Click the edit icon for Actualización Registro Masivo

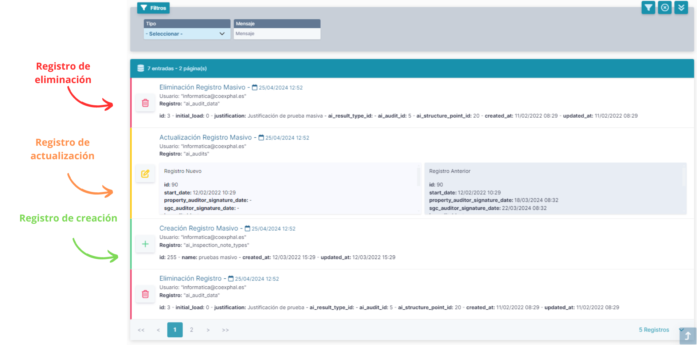[145, 174]
